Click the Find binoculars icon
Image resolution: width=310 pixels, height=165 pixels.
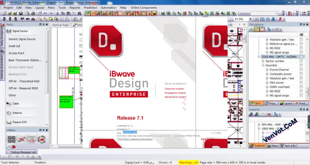pyautogui.click(x=79, y=13)
